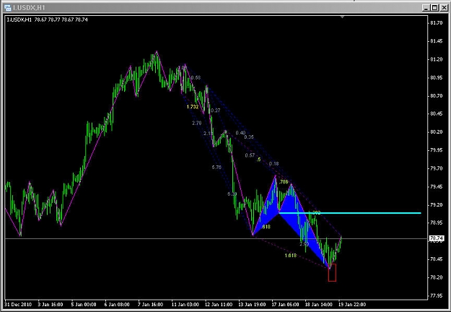Click the '12 Jan 11:00' time label

219,304
